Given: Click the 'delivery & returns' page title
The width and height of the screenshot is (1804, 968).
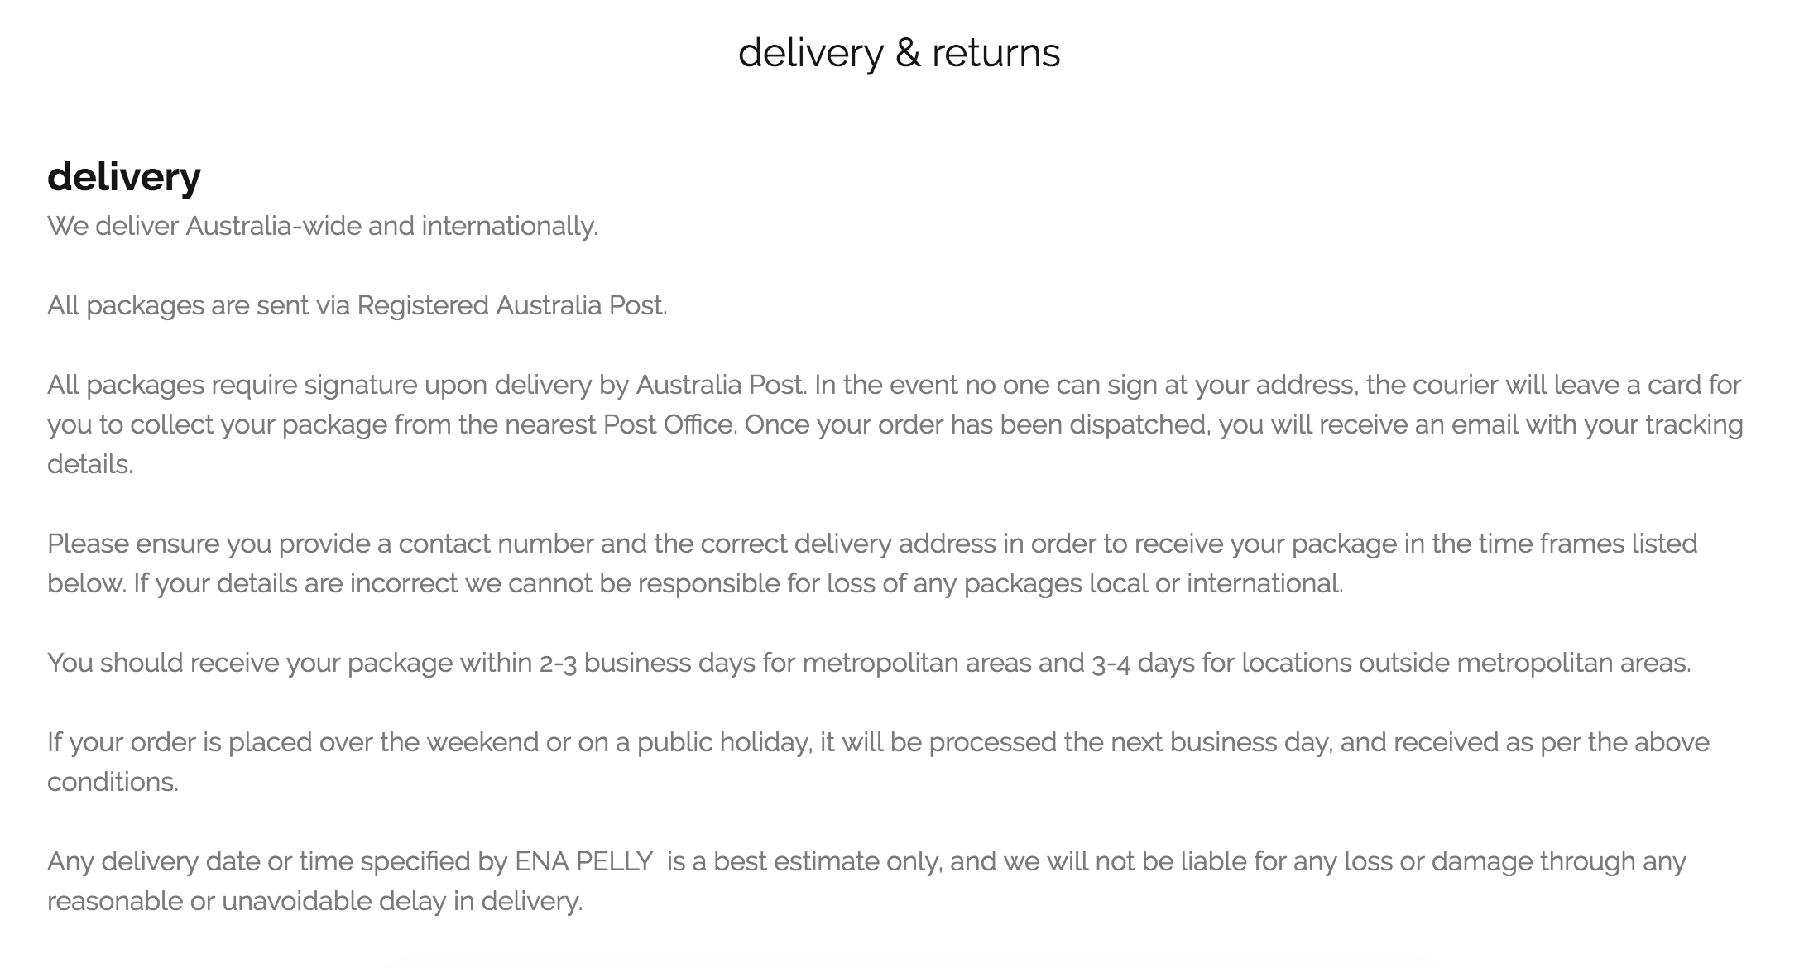Looking at the screenshot, I should coord(899,53).
